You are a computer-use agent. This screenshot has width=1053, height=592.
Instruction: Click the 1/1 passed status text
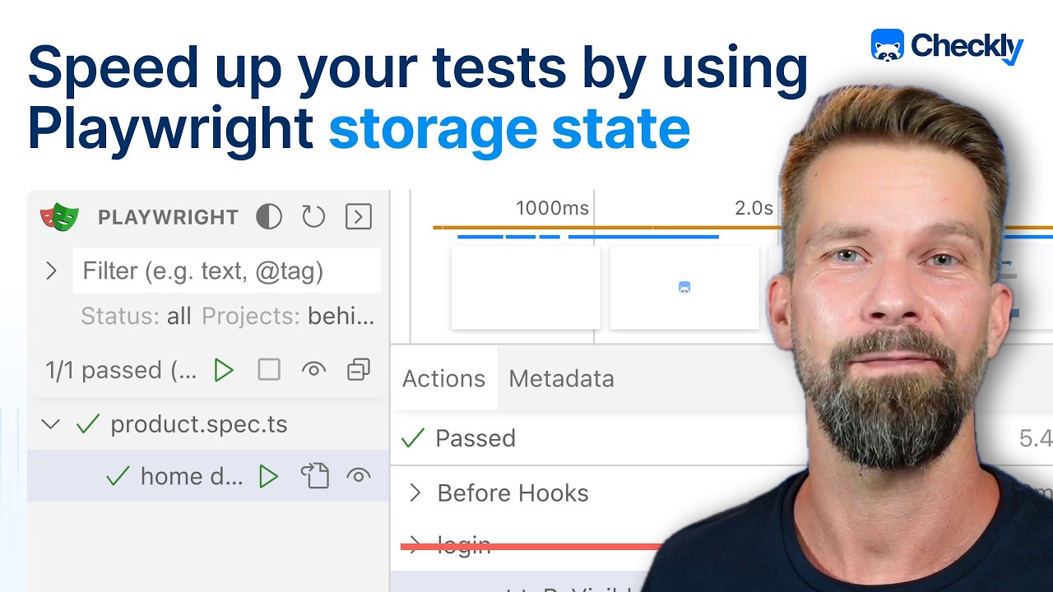121,370
